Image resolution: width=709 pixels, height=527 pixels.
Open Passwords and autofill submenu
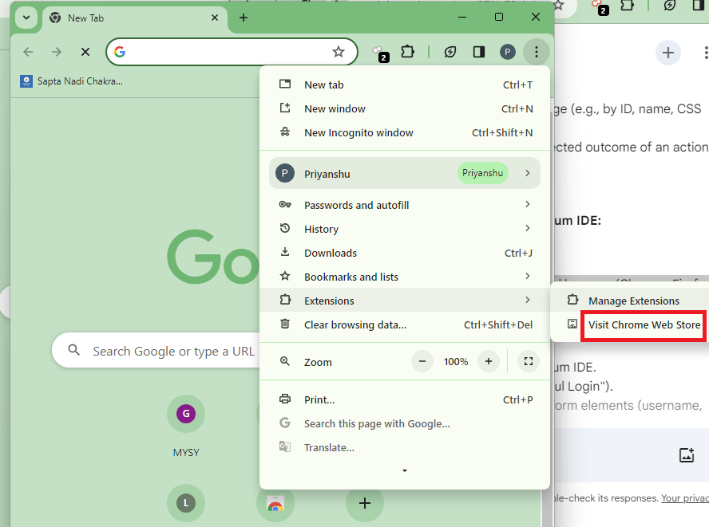[x=405, y=205]
